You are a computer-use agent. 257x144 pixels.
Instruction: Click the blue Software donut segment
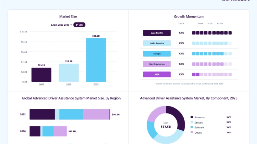[x=151, y=129]
